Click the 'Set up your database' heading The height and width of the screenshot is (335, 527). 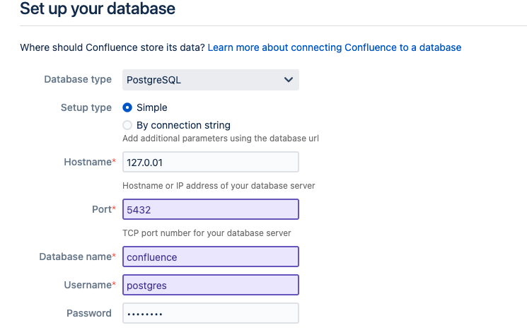98,8
